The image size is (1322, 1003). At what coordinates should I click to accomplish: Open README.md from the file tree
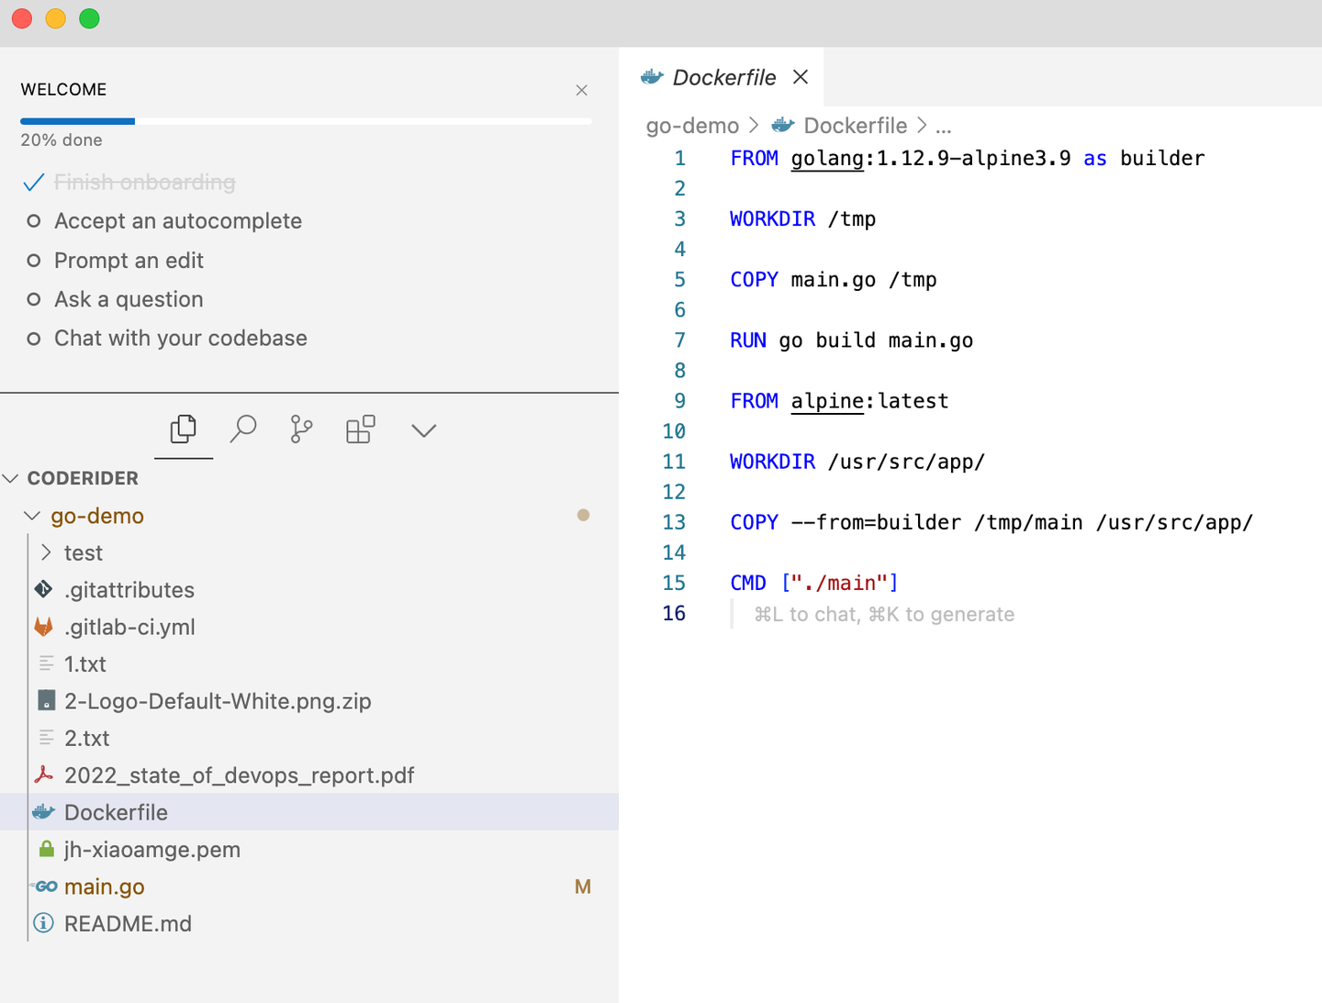point(128,923)
